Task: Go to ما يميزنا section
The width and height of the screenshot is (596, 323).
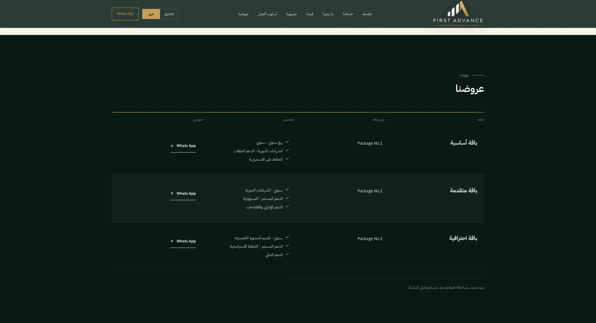Action: pos(328,14)
